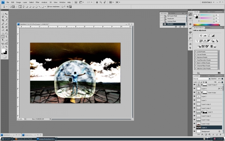Image resolution: width=225 pixels, height=141 pixels.
Task: Open the Image menu
Action: [18, 2]
